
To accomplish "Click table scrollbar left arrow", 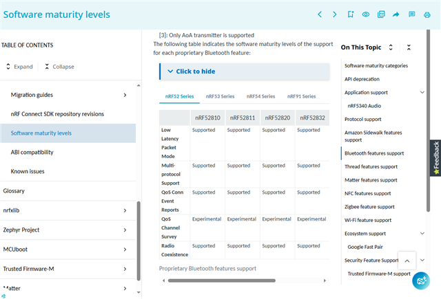I will pyautogui.click(x=164, y=280).
